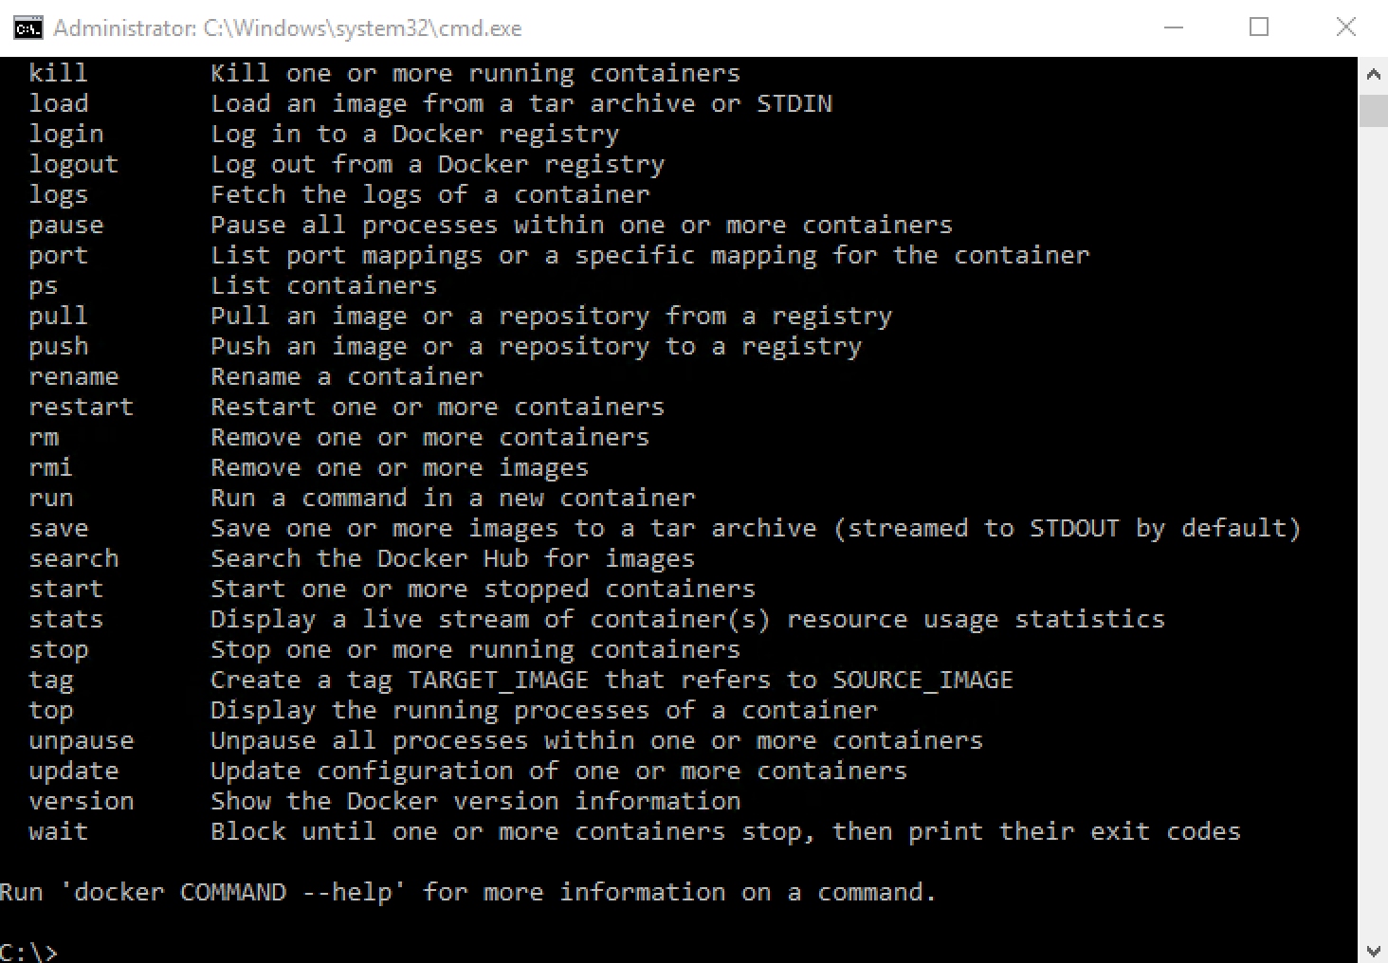Click 'Run a command in a new container'
Viewport: 1388px width, 963px height.
(x=452, y=498)
